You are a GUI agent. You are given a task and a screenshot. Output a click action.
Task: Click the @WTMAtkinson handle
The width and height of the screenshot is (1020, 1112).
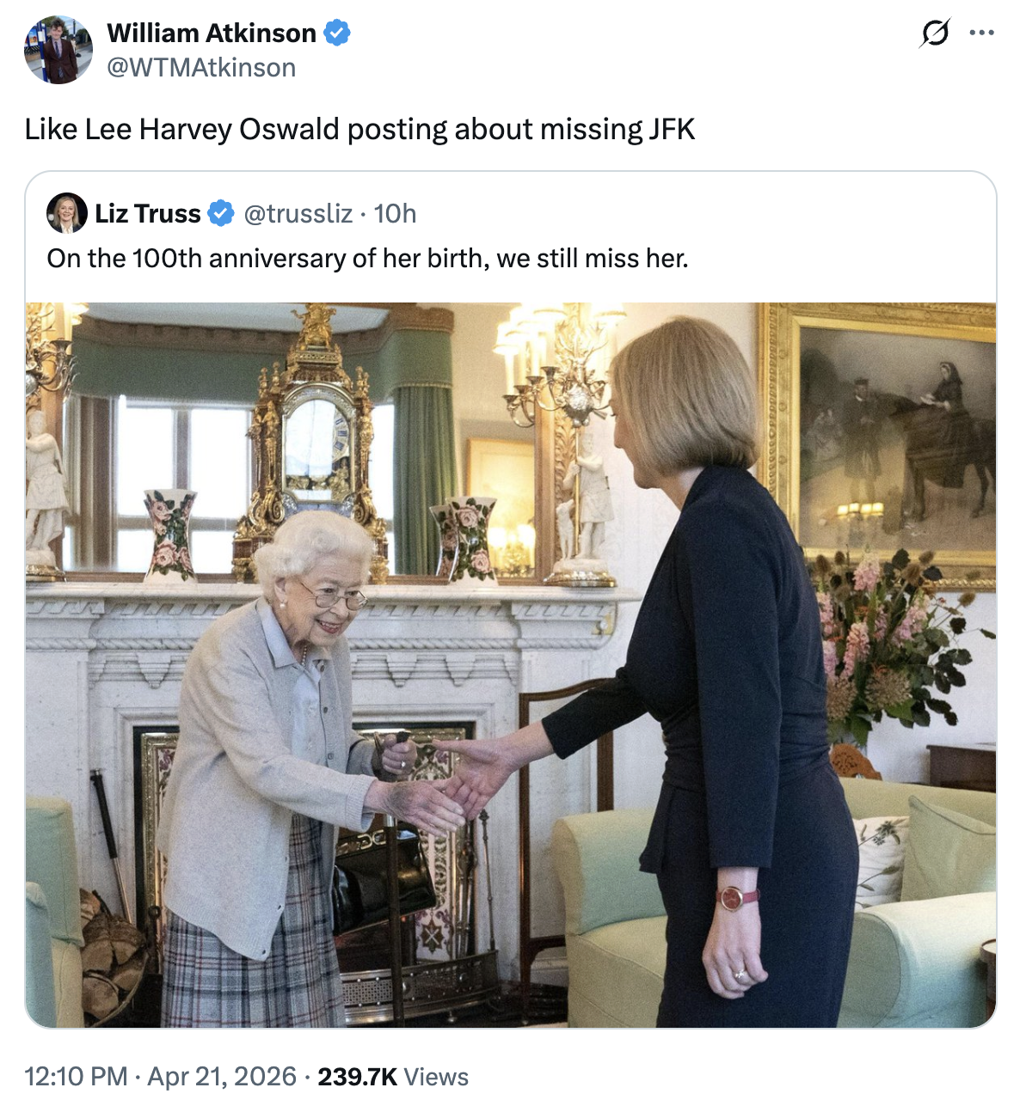(x=200, y=65)
